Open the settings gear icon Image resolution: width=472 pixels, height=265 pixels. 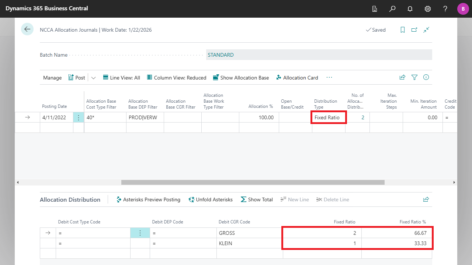(x=428, y=9)
